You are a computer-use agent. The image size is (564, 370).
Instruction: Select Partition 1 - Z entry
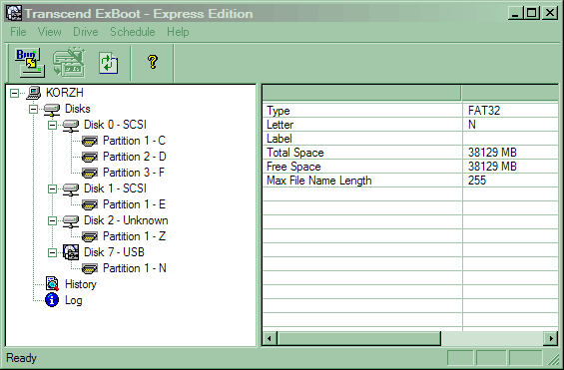(x=134, y=236)
